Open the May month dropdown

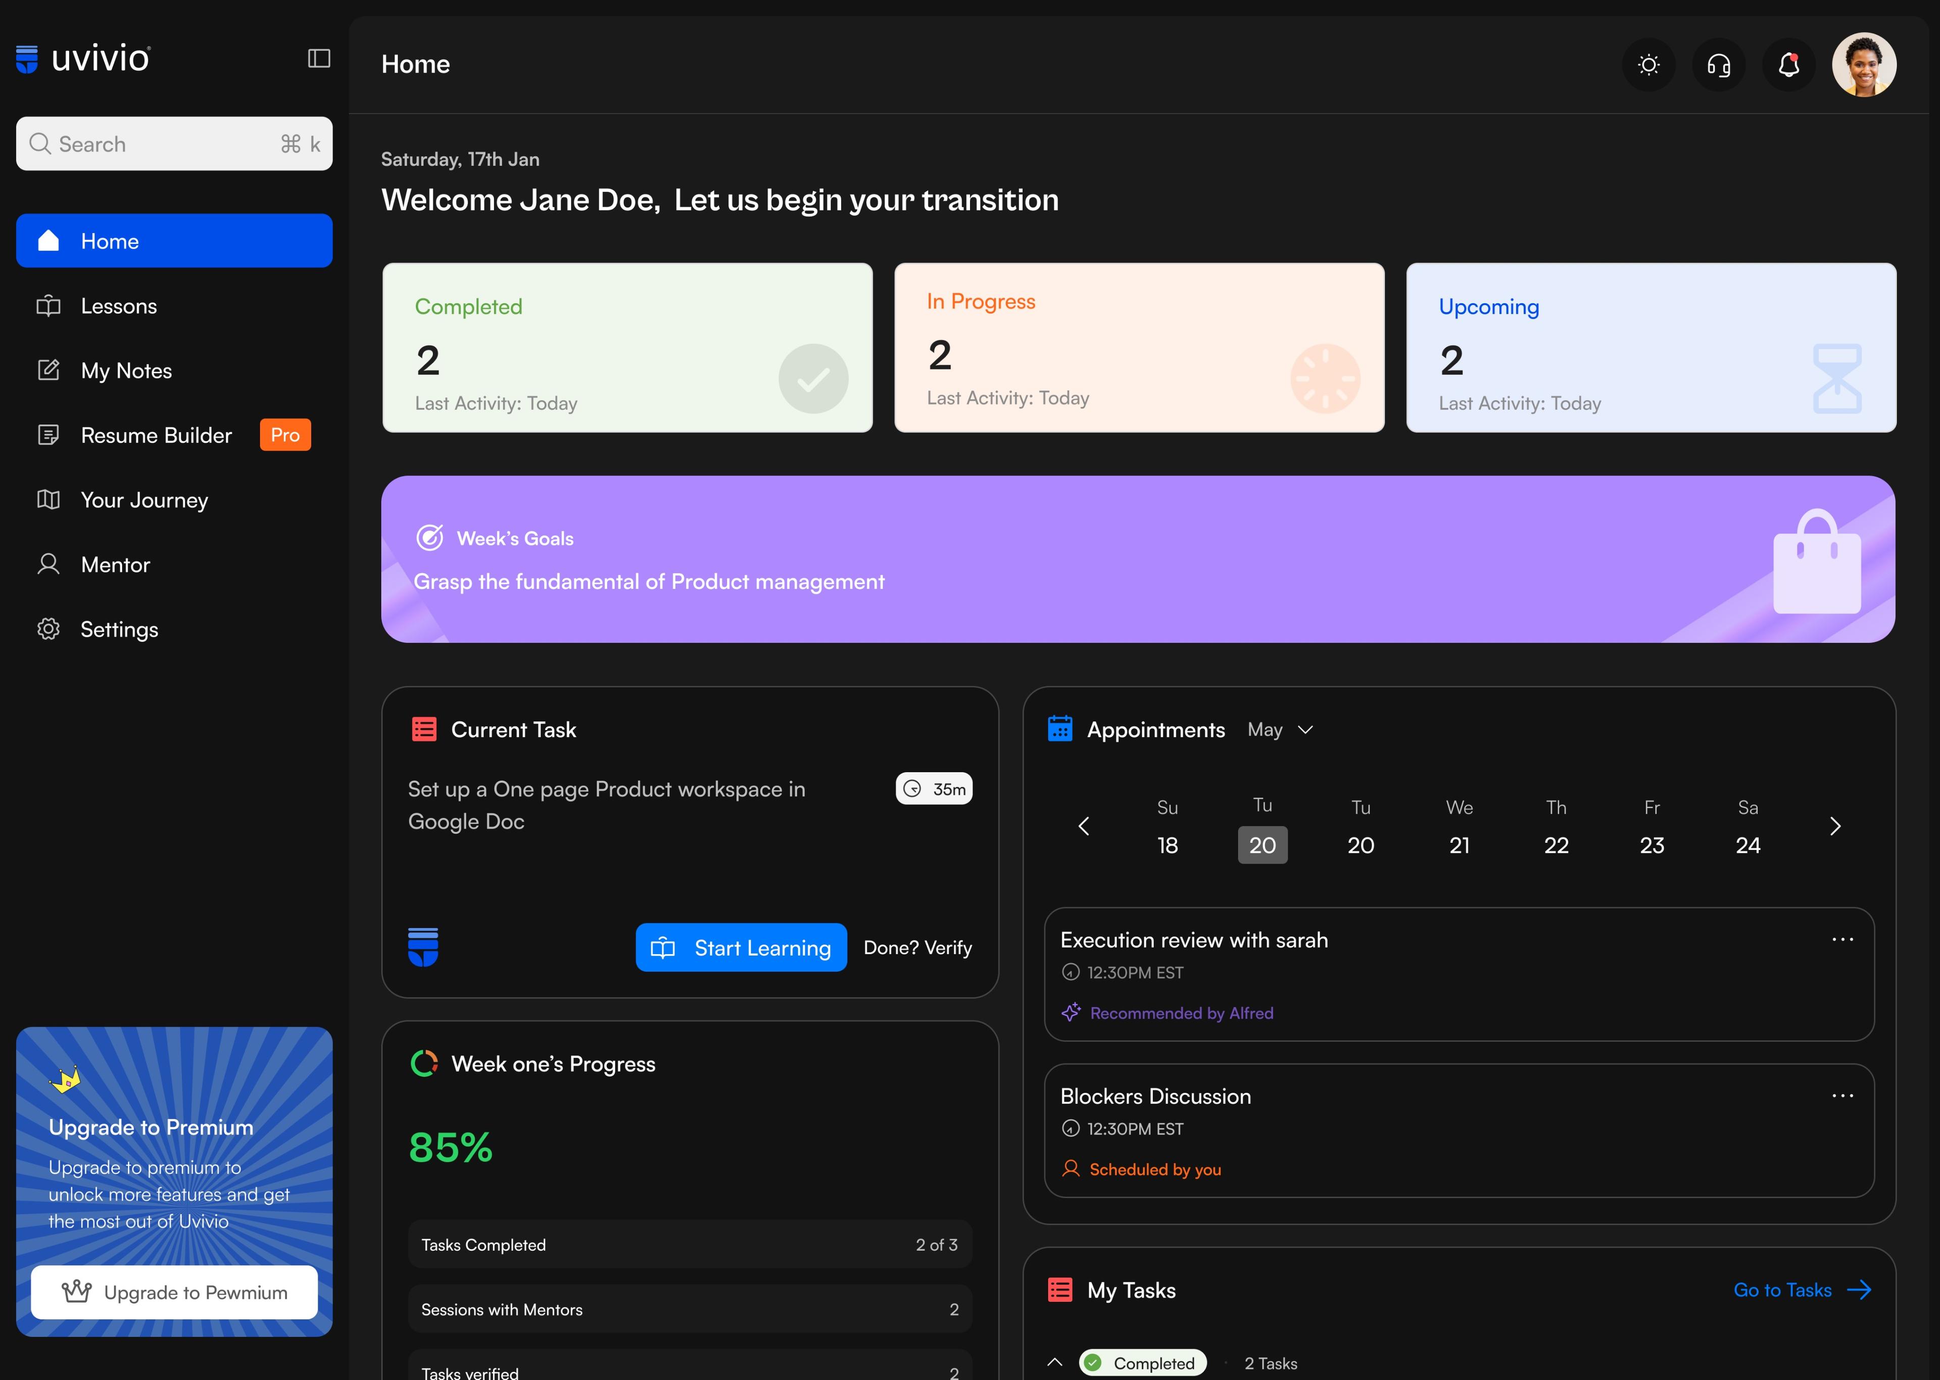point(1282,729)
